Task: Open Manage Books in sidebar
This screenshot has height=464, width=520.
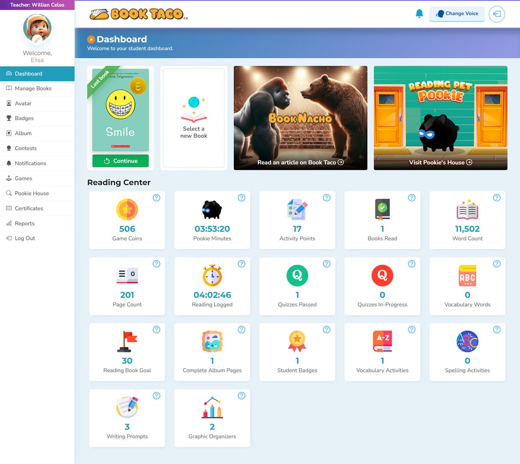Action: [x=33, y=88]
